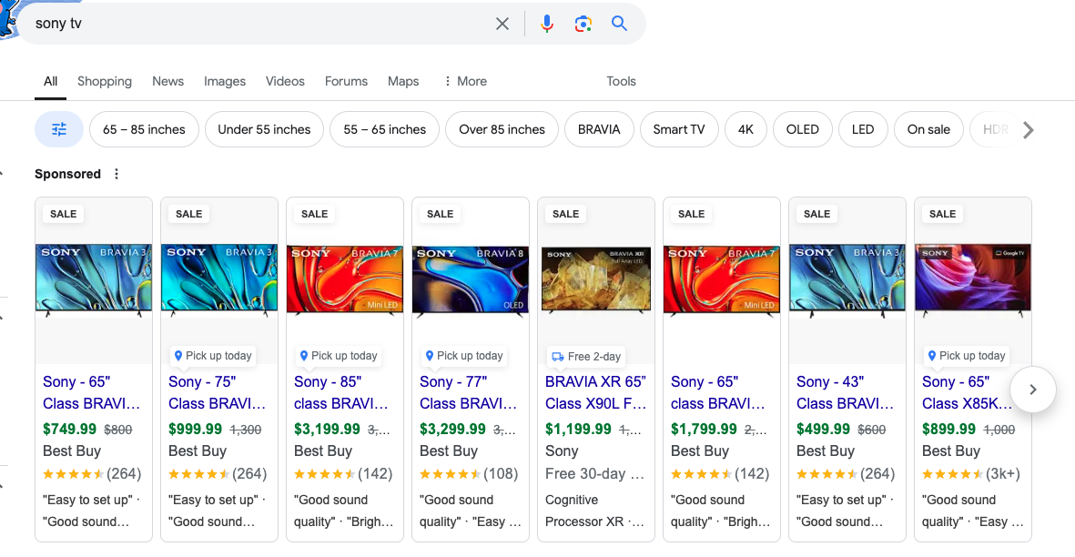Open Sony - 75" Class BRAVIA listing link
This screenshot has height=557, width=1075.
point(217,392)
